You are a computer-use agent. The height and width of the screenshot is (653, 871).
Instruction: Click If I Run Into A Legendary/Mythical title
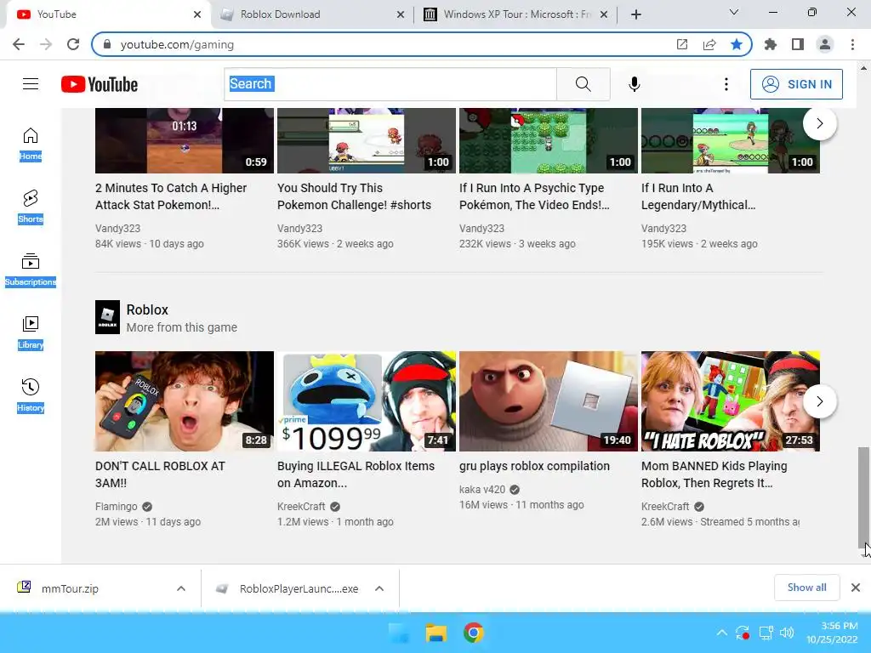(x=698, y=196)
